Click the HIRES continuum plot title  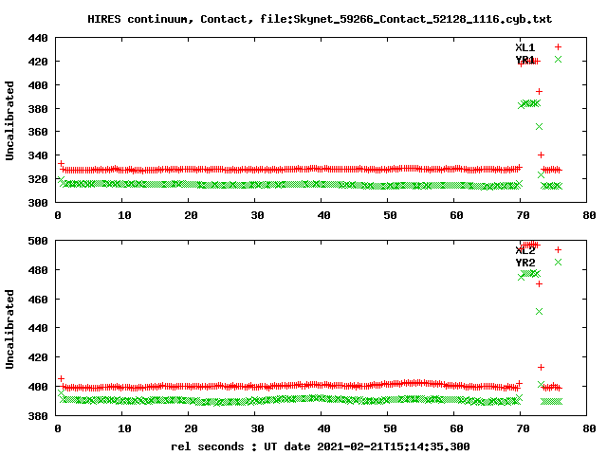320,19
